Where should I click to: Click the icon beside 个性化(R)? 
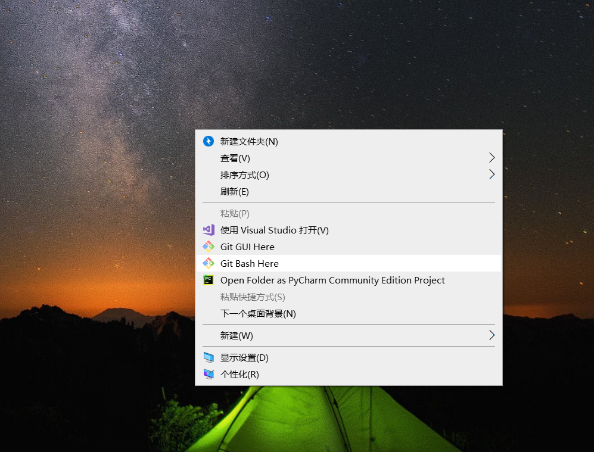[x=209, y=374]
